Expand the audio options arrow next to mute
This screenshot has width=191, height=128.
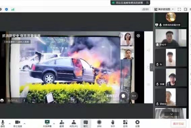[x=10, y=124]
